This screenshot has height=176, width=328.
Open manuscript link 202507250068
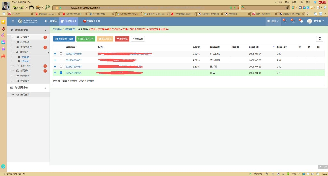[x=74, y=67]
